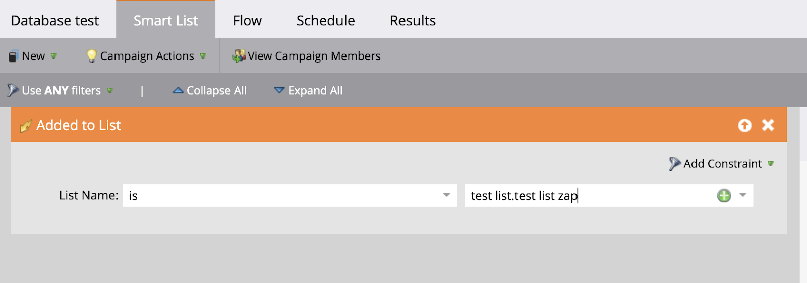Click the 'test list.test list zap' input field
807x283 pixels.
tap(585, 196)
